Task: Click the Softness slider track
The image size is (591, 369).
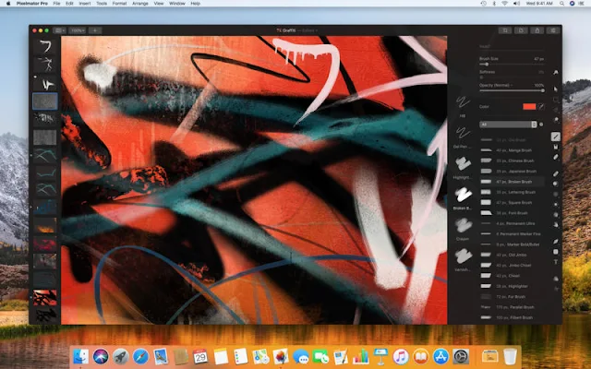Action: click(512, 77)
